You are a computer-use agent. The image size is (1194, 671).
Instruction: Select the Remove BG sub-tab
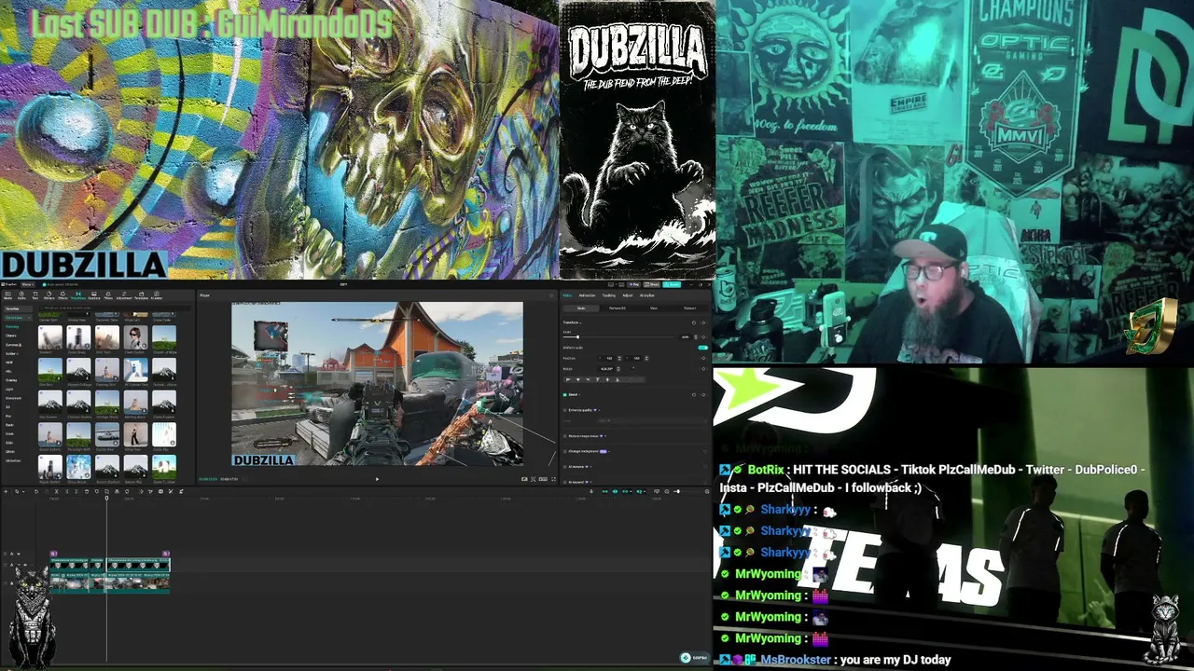[618, 308]
